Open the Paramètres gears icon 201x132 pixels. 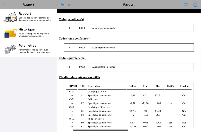[x=10, y=49]
